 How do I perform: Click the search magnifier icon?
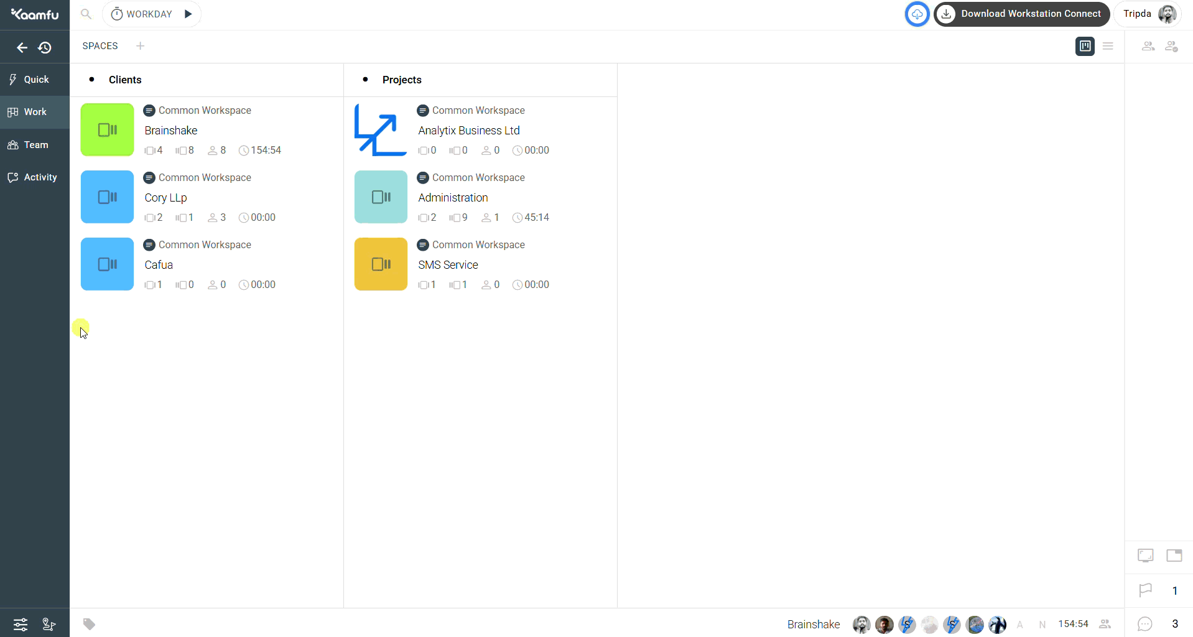(x=86, y=14)
